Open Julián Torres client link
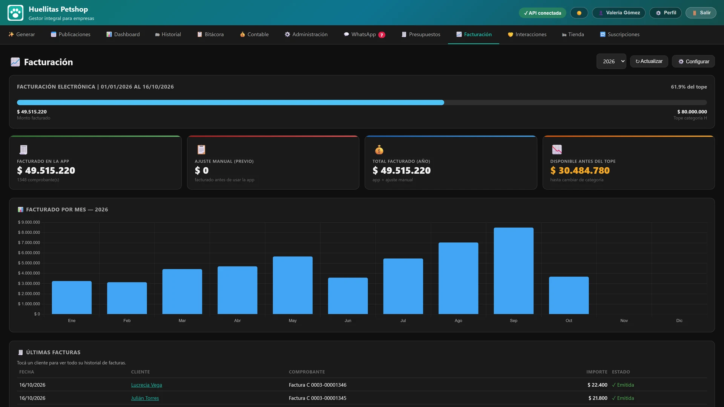724x407 pixels. [145, 398]
